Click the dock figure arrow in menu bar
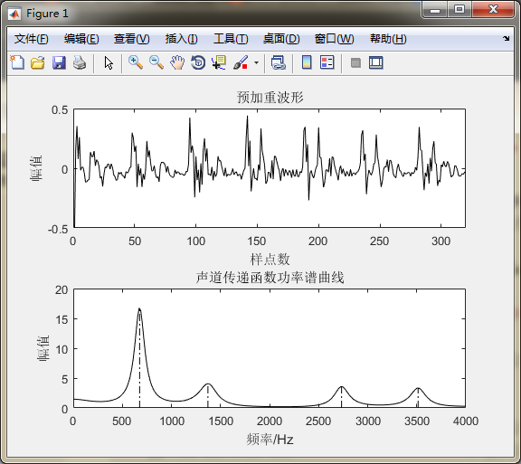This screenshot has height=464, width=521. click(x=506, y=38)
